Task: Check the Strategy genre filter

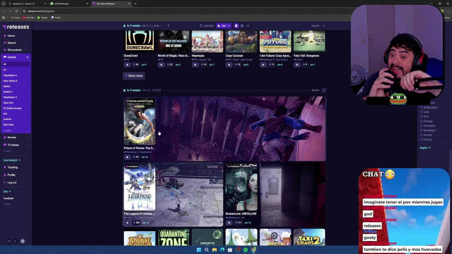Action: pyautogui.click(x=421, y=121)
